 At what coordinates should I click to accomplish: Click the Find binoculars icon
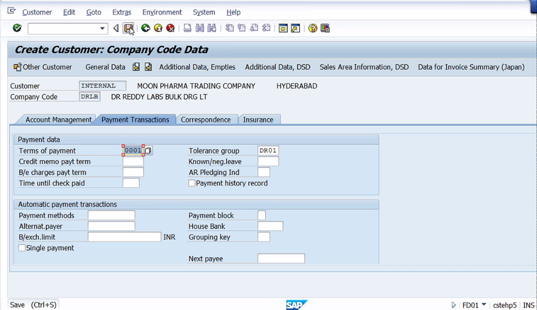click(200, 28)
